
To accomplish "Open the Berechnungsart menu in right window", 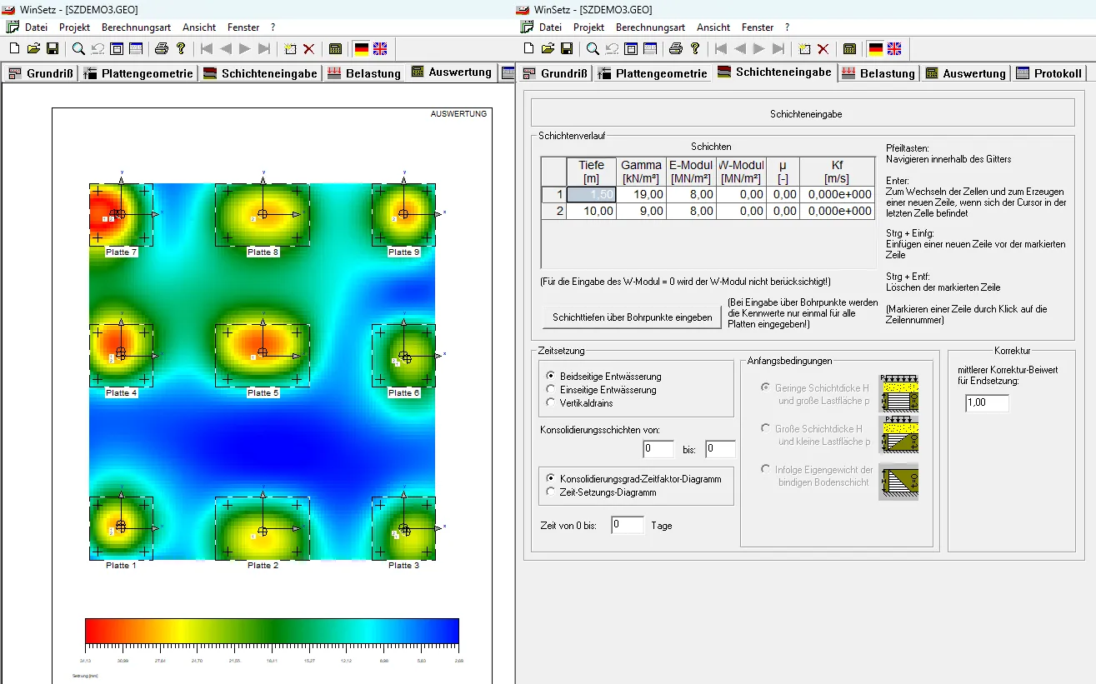I will tap(650, 27).
